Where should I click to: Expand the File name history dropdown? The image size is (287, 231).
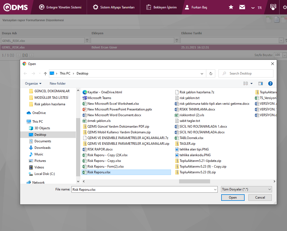pos(215,190)
